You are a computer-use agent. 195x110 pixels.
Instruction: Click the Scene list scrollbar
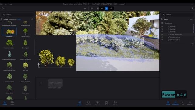pyautogui.click(x=194, y=29)
